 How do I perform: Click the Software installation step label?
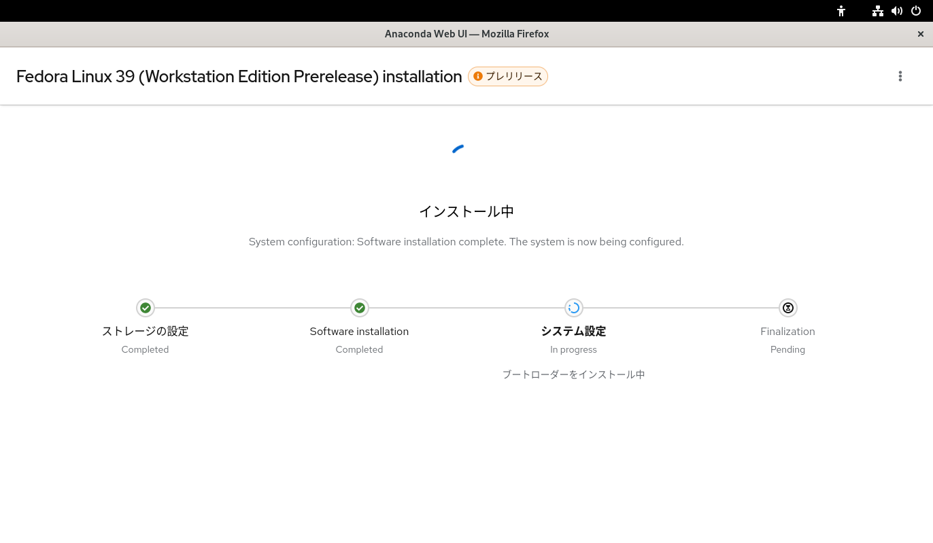pyautogui.click(x=359, y=332)
